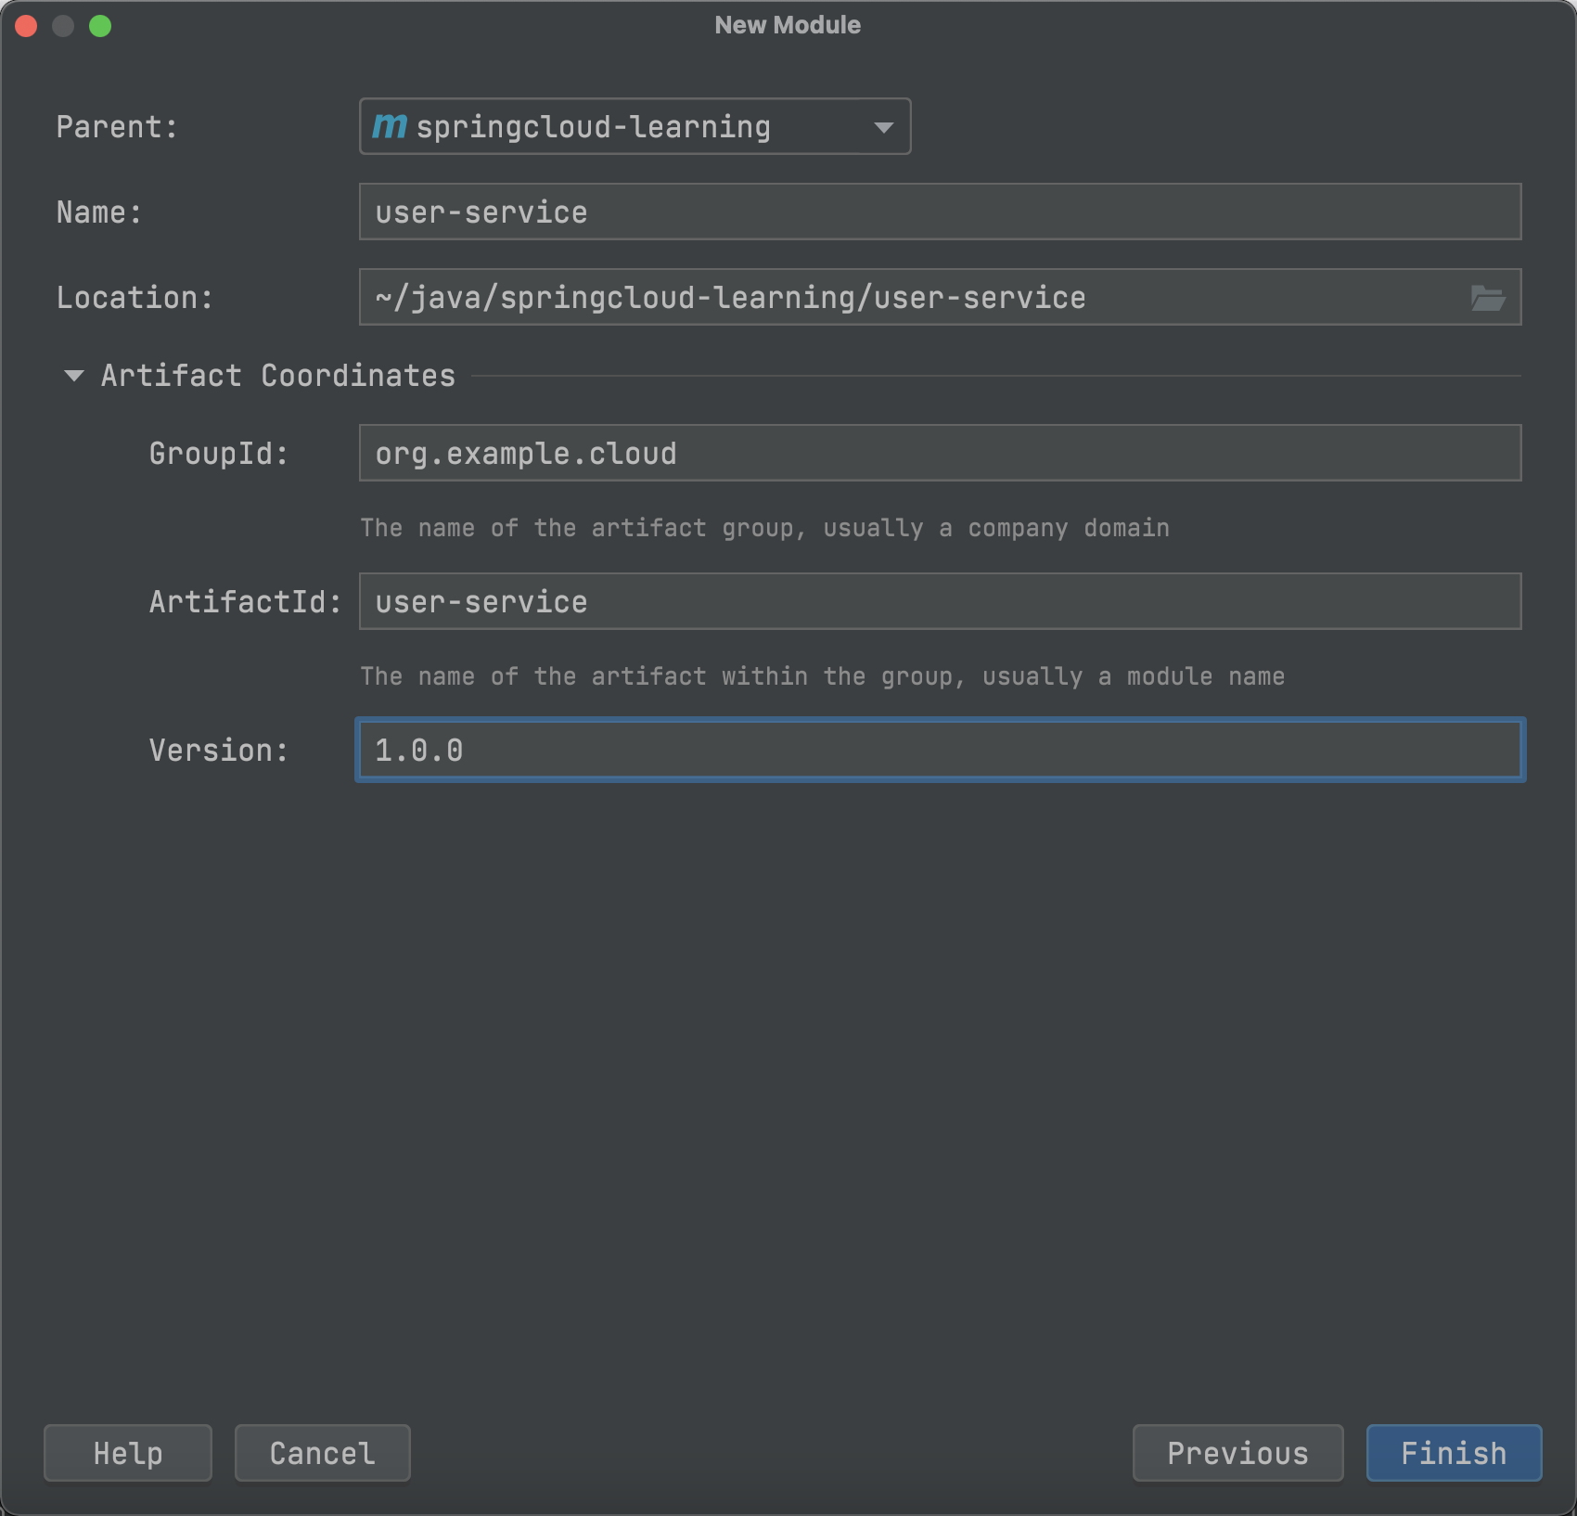Open the Parent dropdown arrow

click(883, 127)
